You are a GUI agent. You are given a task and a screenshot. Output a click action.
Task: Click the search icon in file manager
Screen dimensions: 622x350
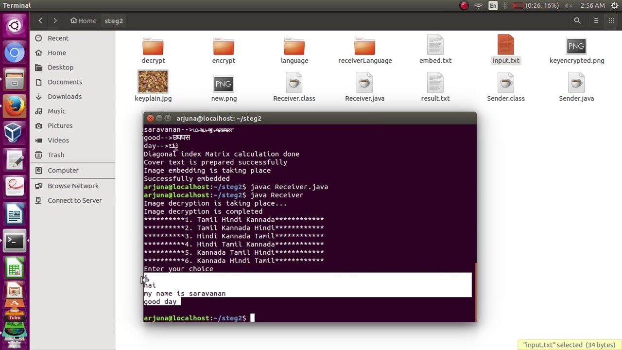click(x=577, y=21)
